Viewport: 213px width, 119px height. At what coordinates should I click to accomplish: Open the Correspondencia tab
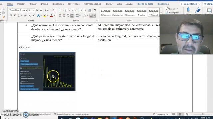point(93,4)
